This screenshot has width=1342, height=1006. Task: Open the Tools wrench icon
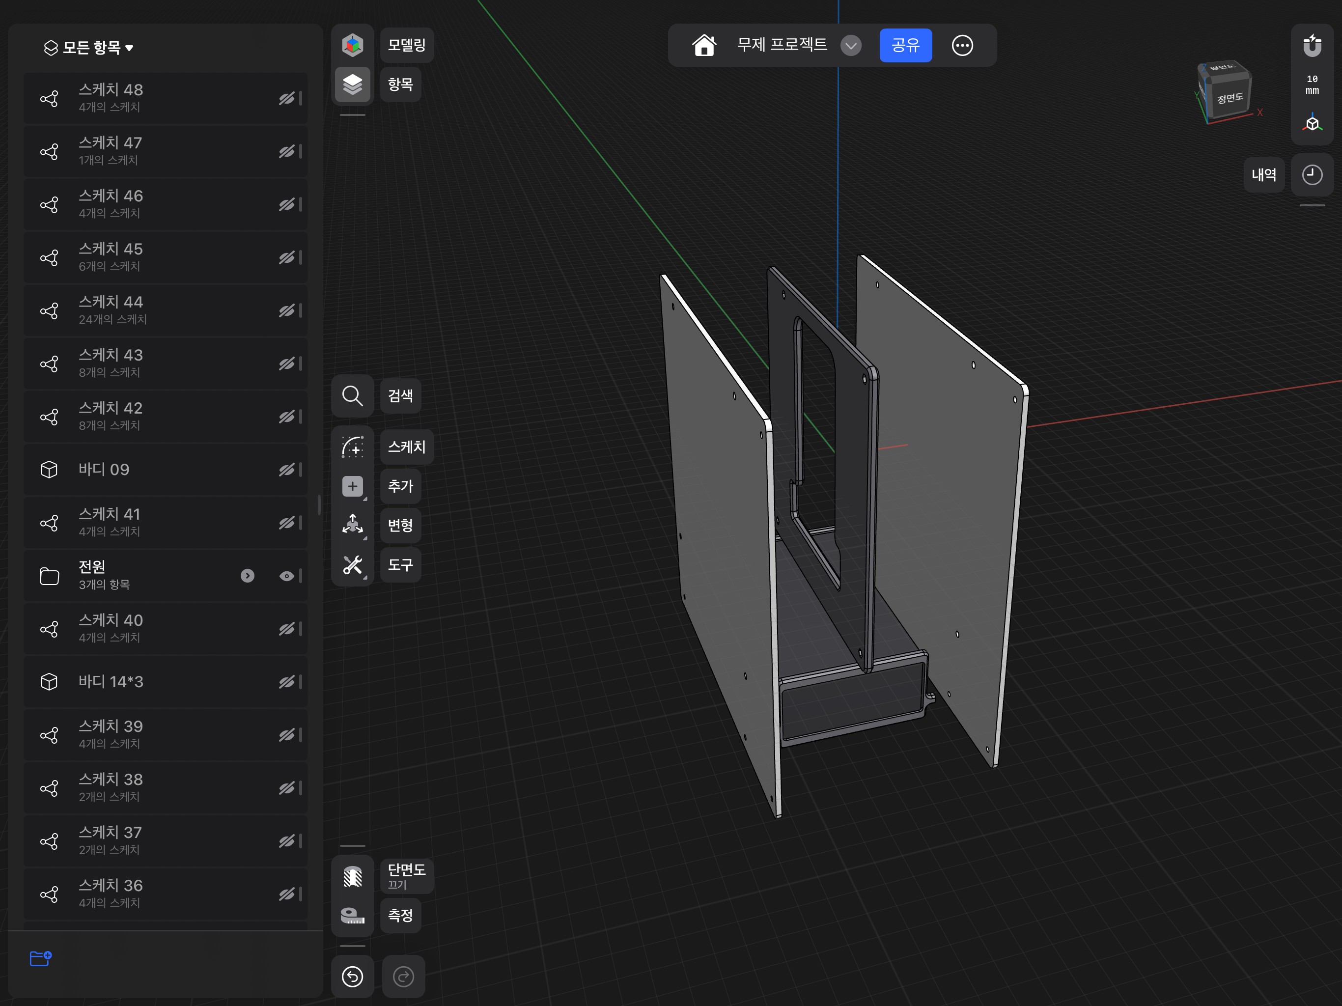tap(353, 565)
